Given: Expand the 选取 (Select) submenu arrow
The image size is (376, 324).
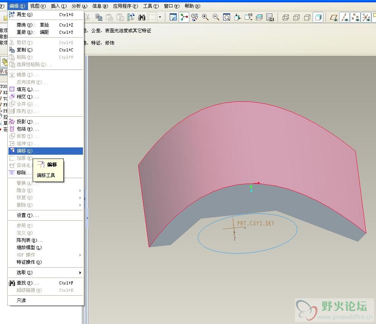Looking at the screenshot, I should 80,273.
